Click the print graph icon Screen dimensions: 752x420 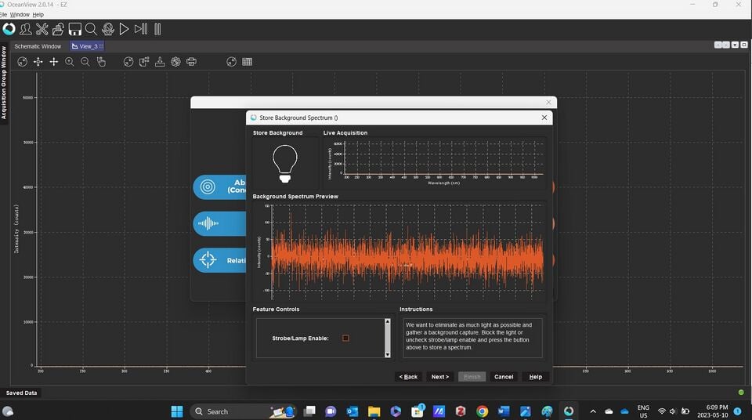pos(191,62)
